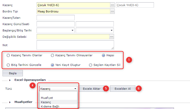190x109 pixels.
Task: Open the end date dropdown arrow
Action: click(112, 30)
